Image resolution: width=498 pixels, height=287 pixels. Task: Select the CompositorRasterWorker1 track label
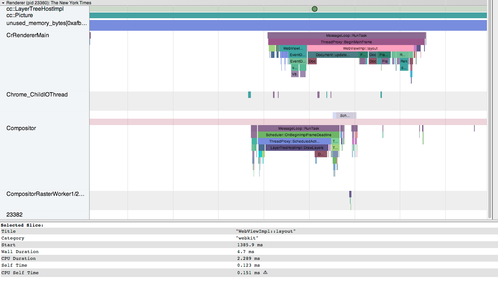(x=46, y=194)
